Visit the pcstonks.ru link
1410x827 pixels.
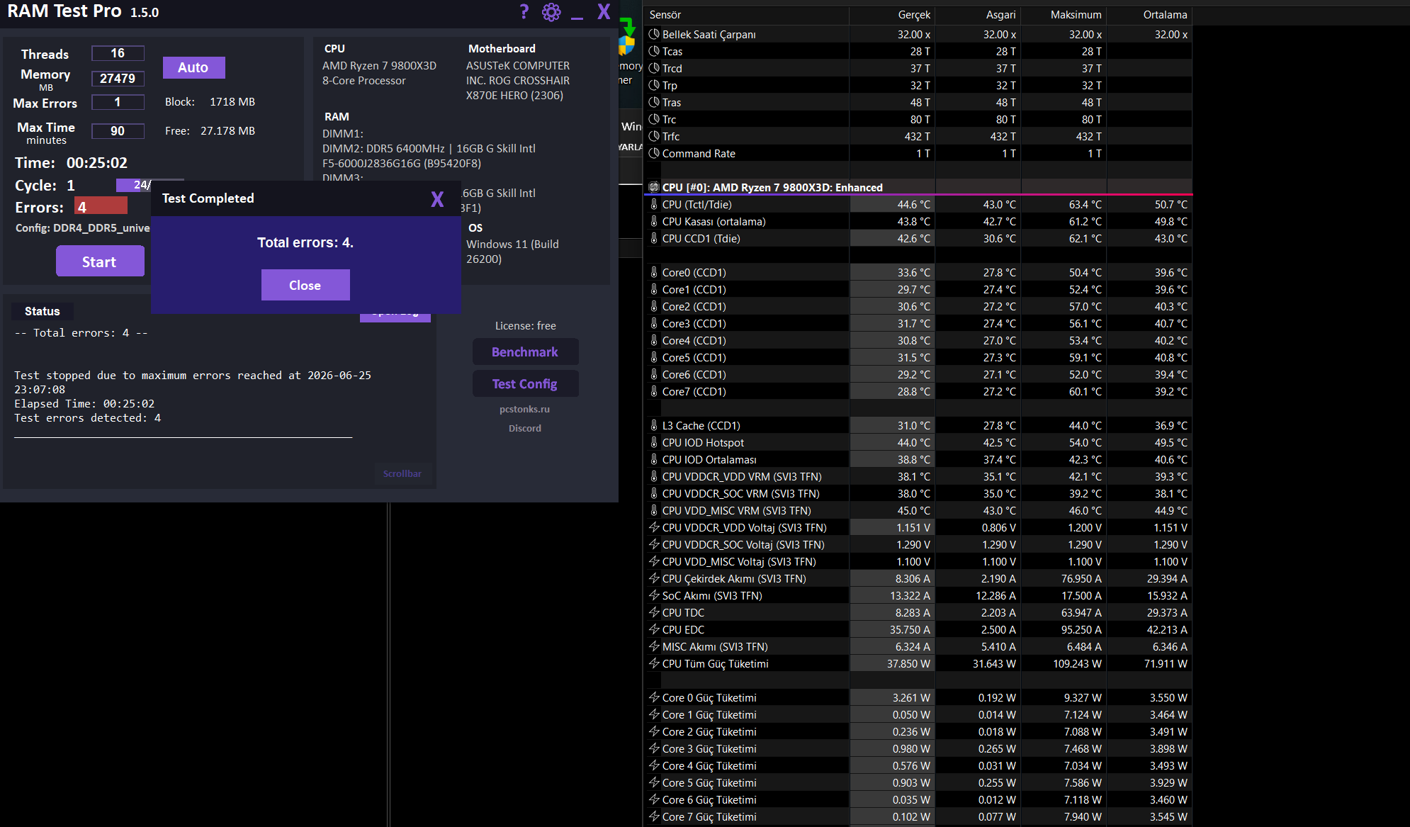(x=524, y=409)
